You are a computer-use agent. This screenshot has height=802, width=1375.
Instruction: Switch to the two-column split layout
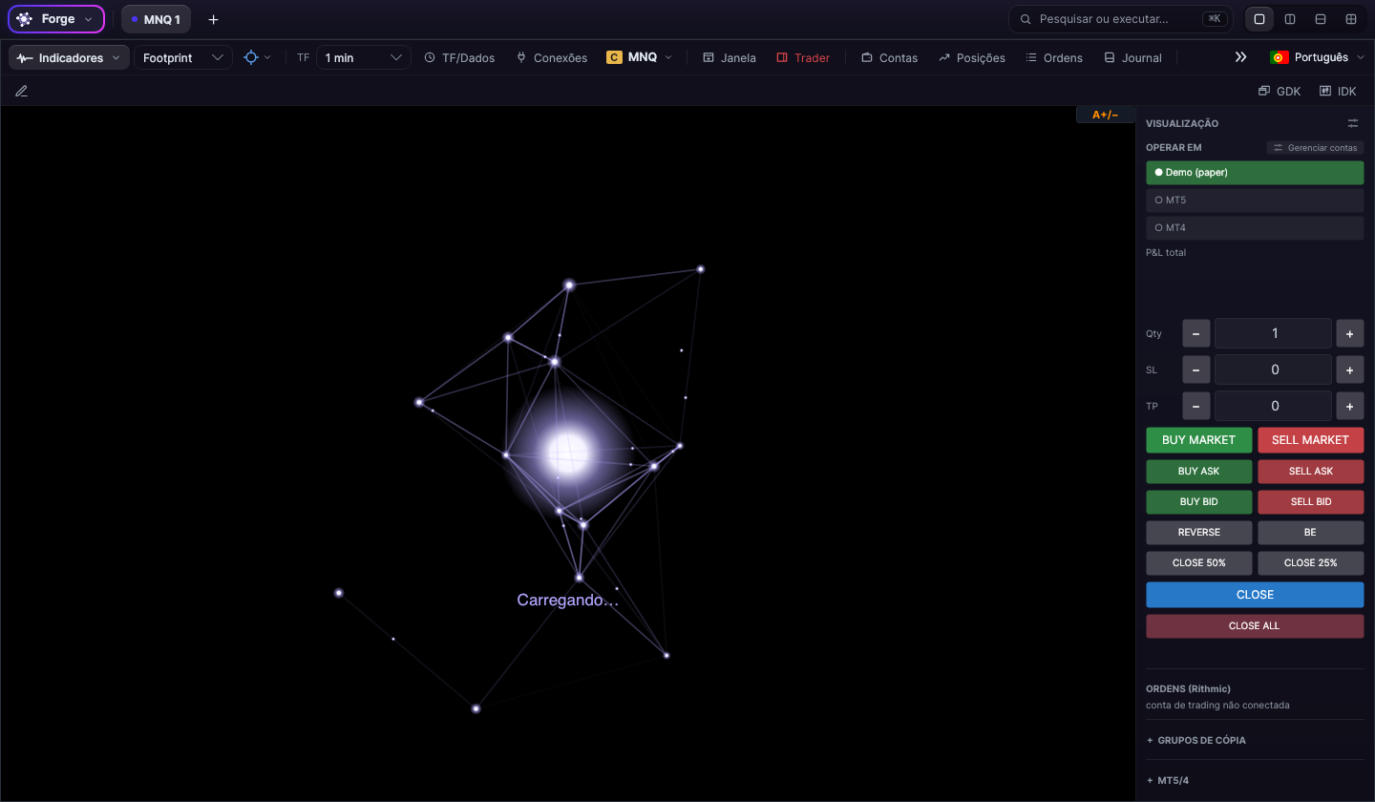(x=1290, y=19)
